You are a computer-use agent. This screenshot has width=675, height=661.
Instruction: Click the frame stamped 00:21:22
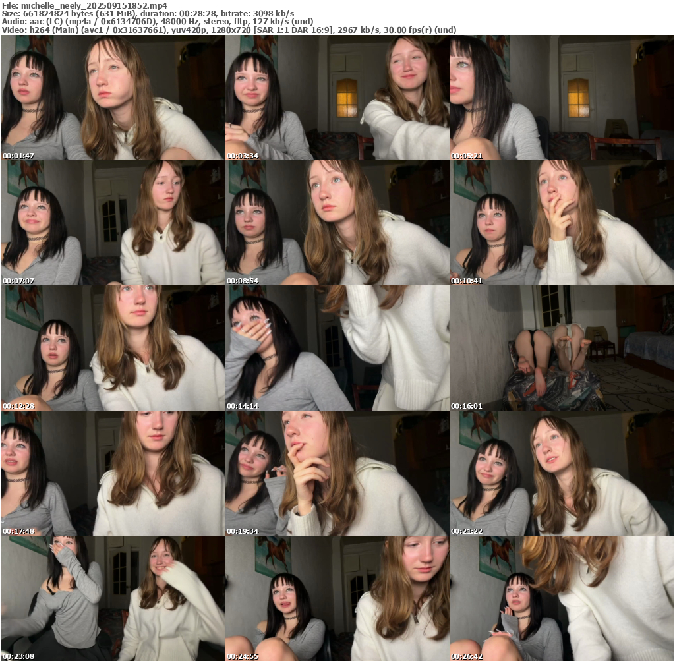click(562, 473)
